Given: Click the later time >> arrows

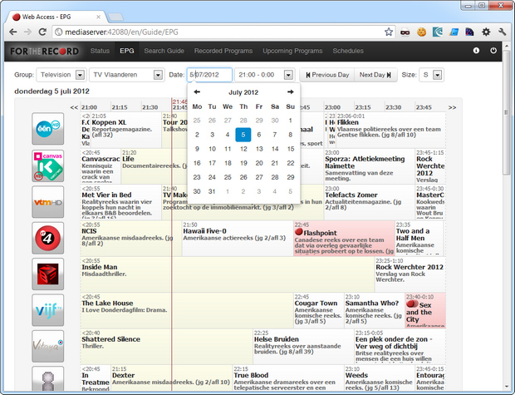Looking at the screenshot, I should pos(452,107).
